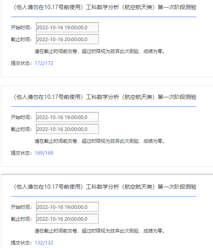Click the 开始时间 field in the 169/169 card

pyautogui.click(x=67, y=117)
